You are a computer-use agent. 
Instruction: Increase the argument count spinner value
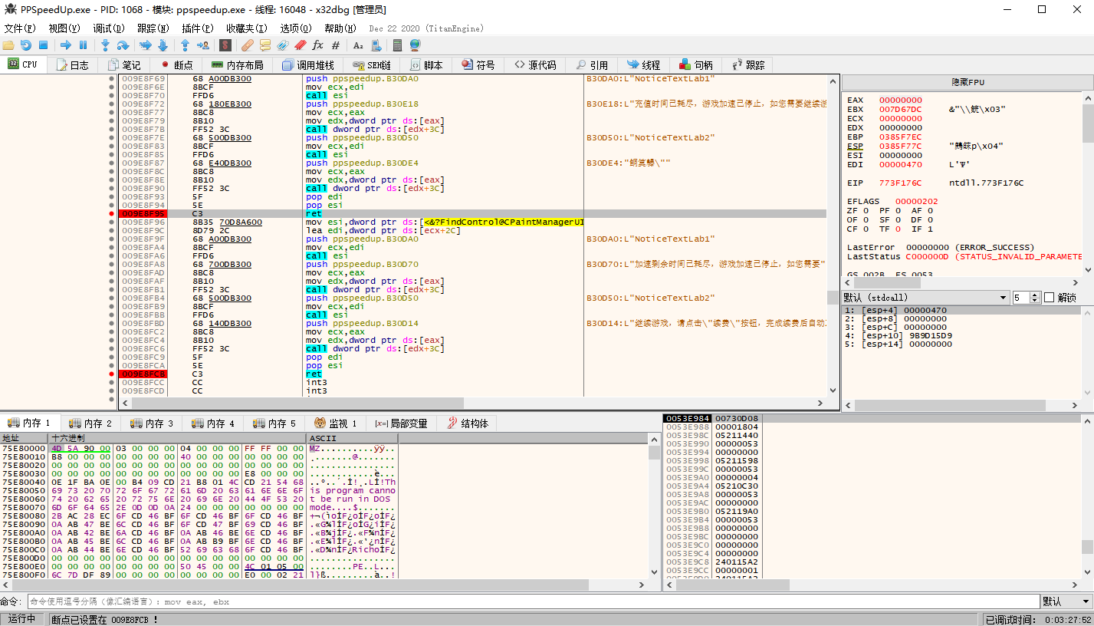1036,295
